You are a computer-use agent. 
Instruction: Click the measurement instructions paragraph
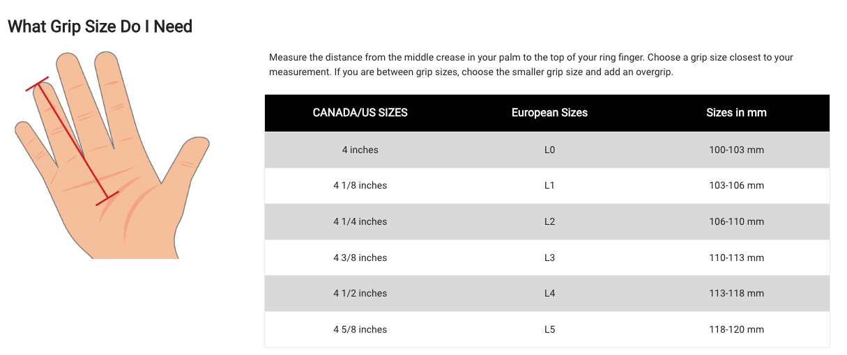point(531,65)
